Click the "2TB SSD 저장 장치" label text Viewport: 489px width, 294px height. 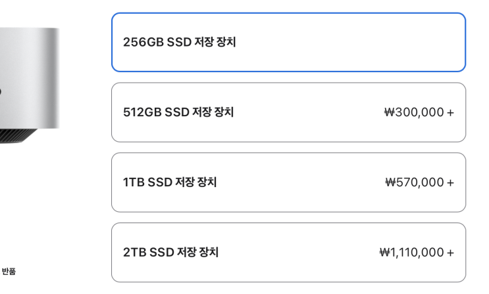pos(170,253)
